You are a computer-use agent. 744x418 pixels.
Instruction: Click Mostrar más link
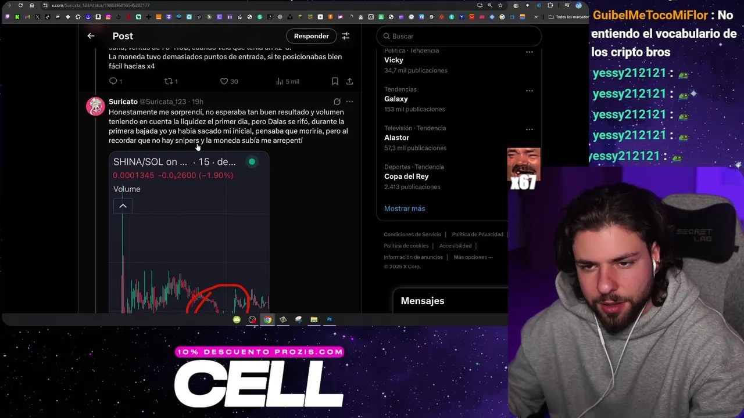coord(405,208)
